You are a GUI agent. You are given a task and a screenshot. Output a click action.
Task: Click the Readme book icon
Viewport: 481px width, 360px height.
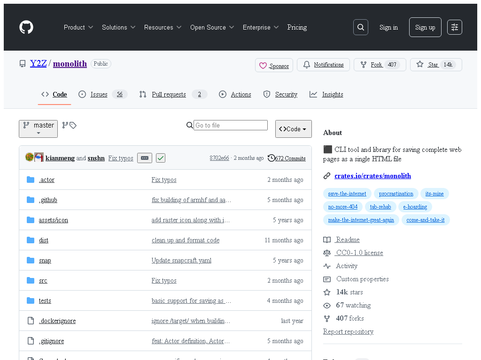(327, 240)
